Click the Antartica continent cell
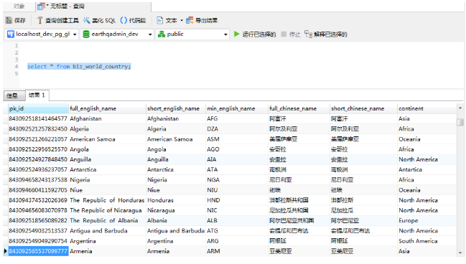Screen dimensions: 466x264 (x=427, y=170)
